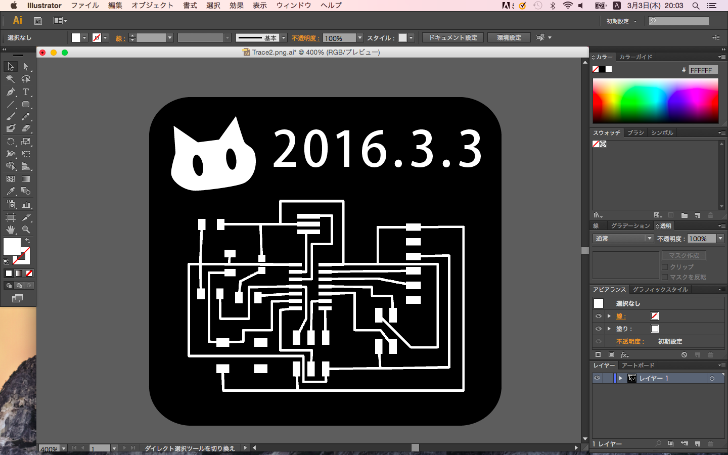Switch to グラフィックスタイル tab
The width and height of the screenshot is (728, 455).
660,290
